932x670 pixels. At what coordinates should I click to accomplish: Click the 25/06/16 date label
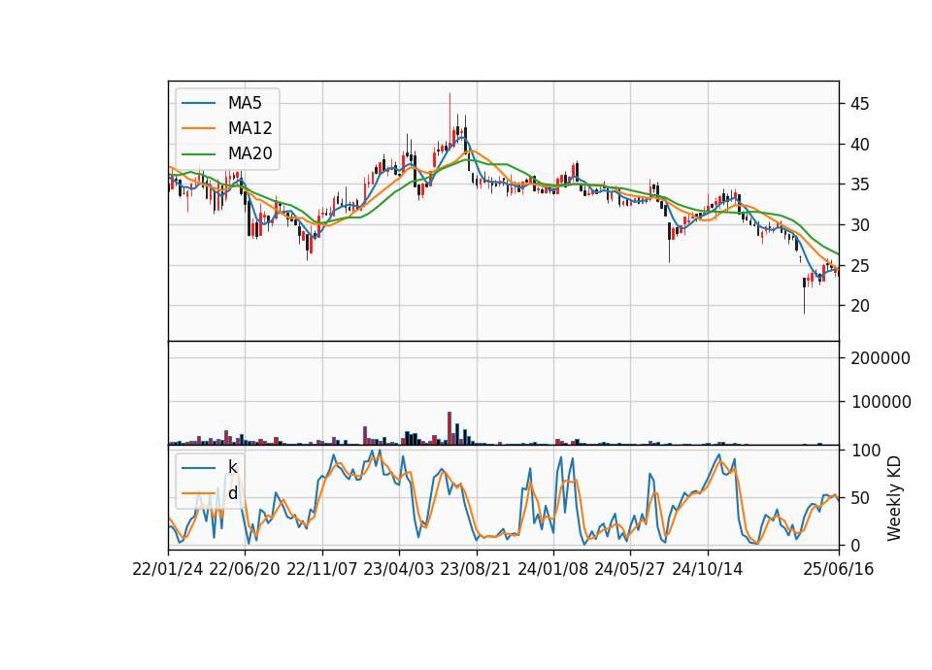tap(839, 569)
